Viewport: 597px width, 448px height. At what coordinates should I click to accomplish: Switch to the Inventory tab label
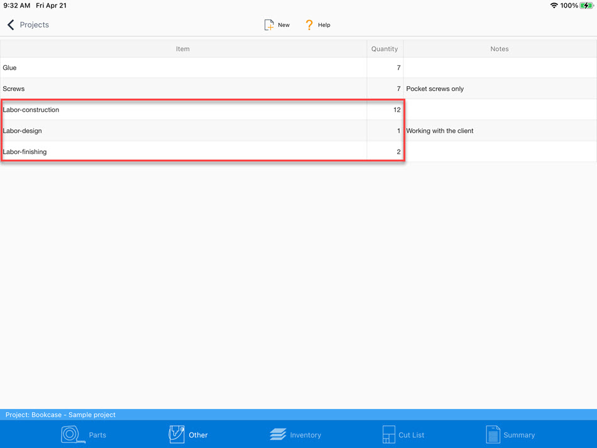pyautogui.click(x=305, y=435)
